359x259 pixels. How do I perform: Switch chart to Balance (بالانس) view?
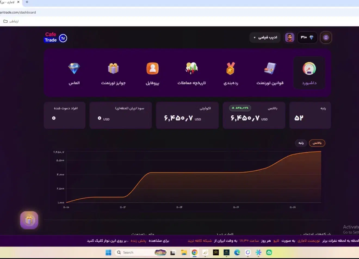[317, 143]
